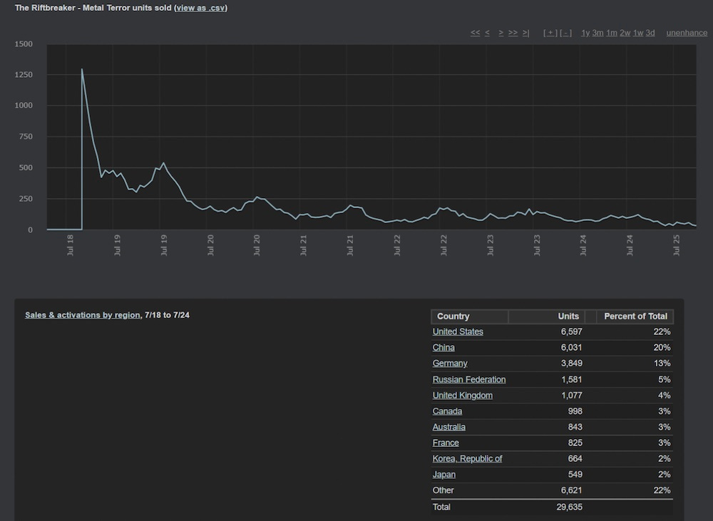Image resolution: width=713 pixels, height=521 pixels.
Task: Set chart range to 3d
Action: point(650,33)
